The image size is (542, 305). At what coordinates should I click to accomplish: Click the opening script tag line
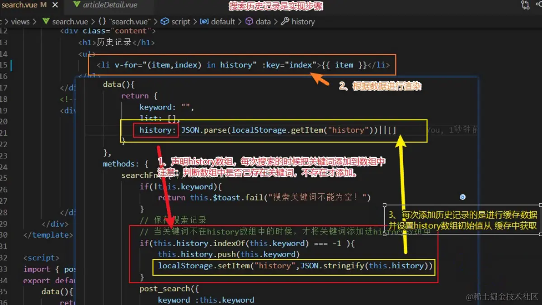[41, 258]
